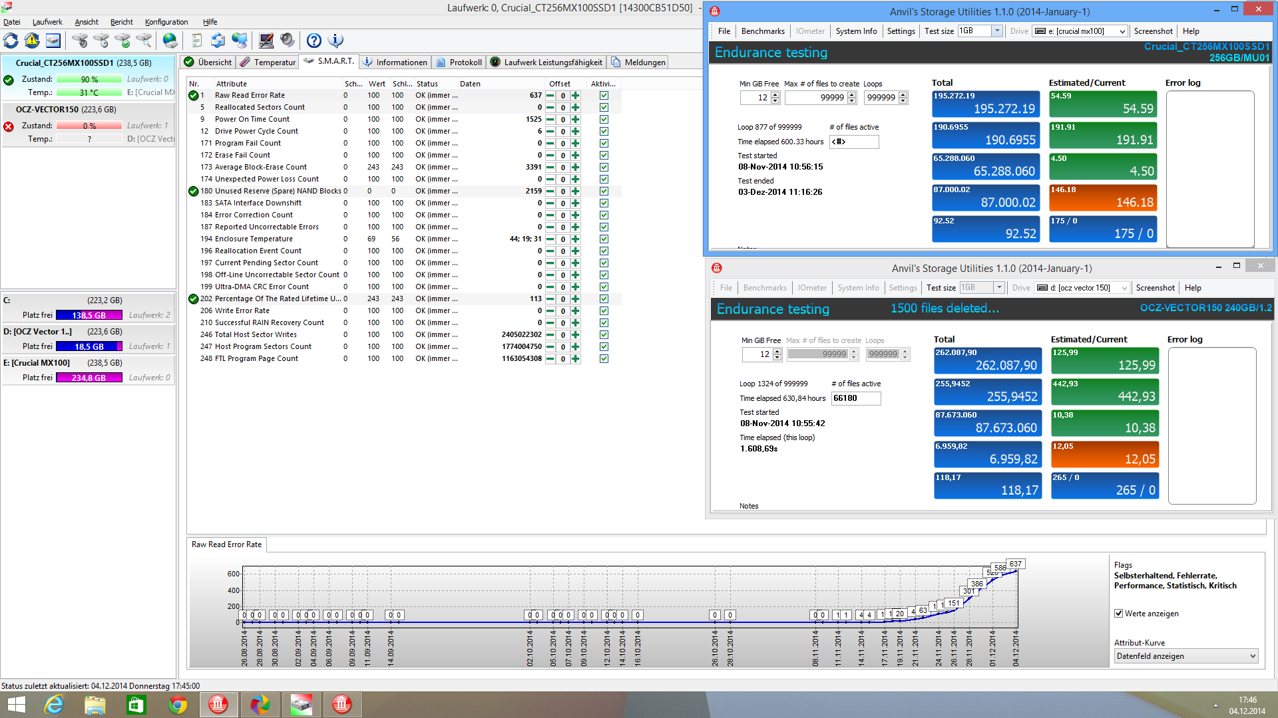Click the disk with magnifier surface test icon
This screenshot has width=1278, height=718.
click(x=144, y=41)
